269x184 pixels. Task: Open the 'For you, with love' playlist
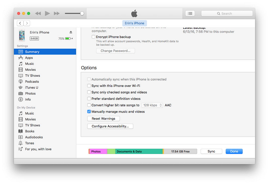coord(38,149)
